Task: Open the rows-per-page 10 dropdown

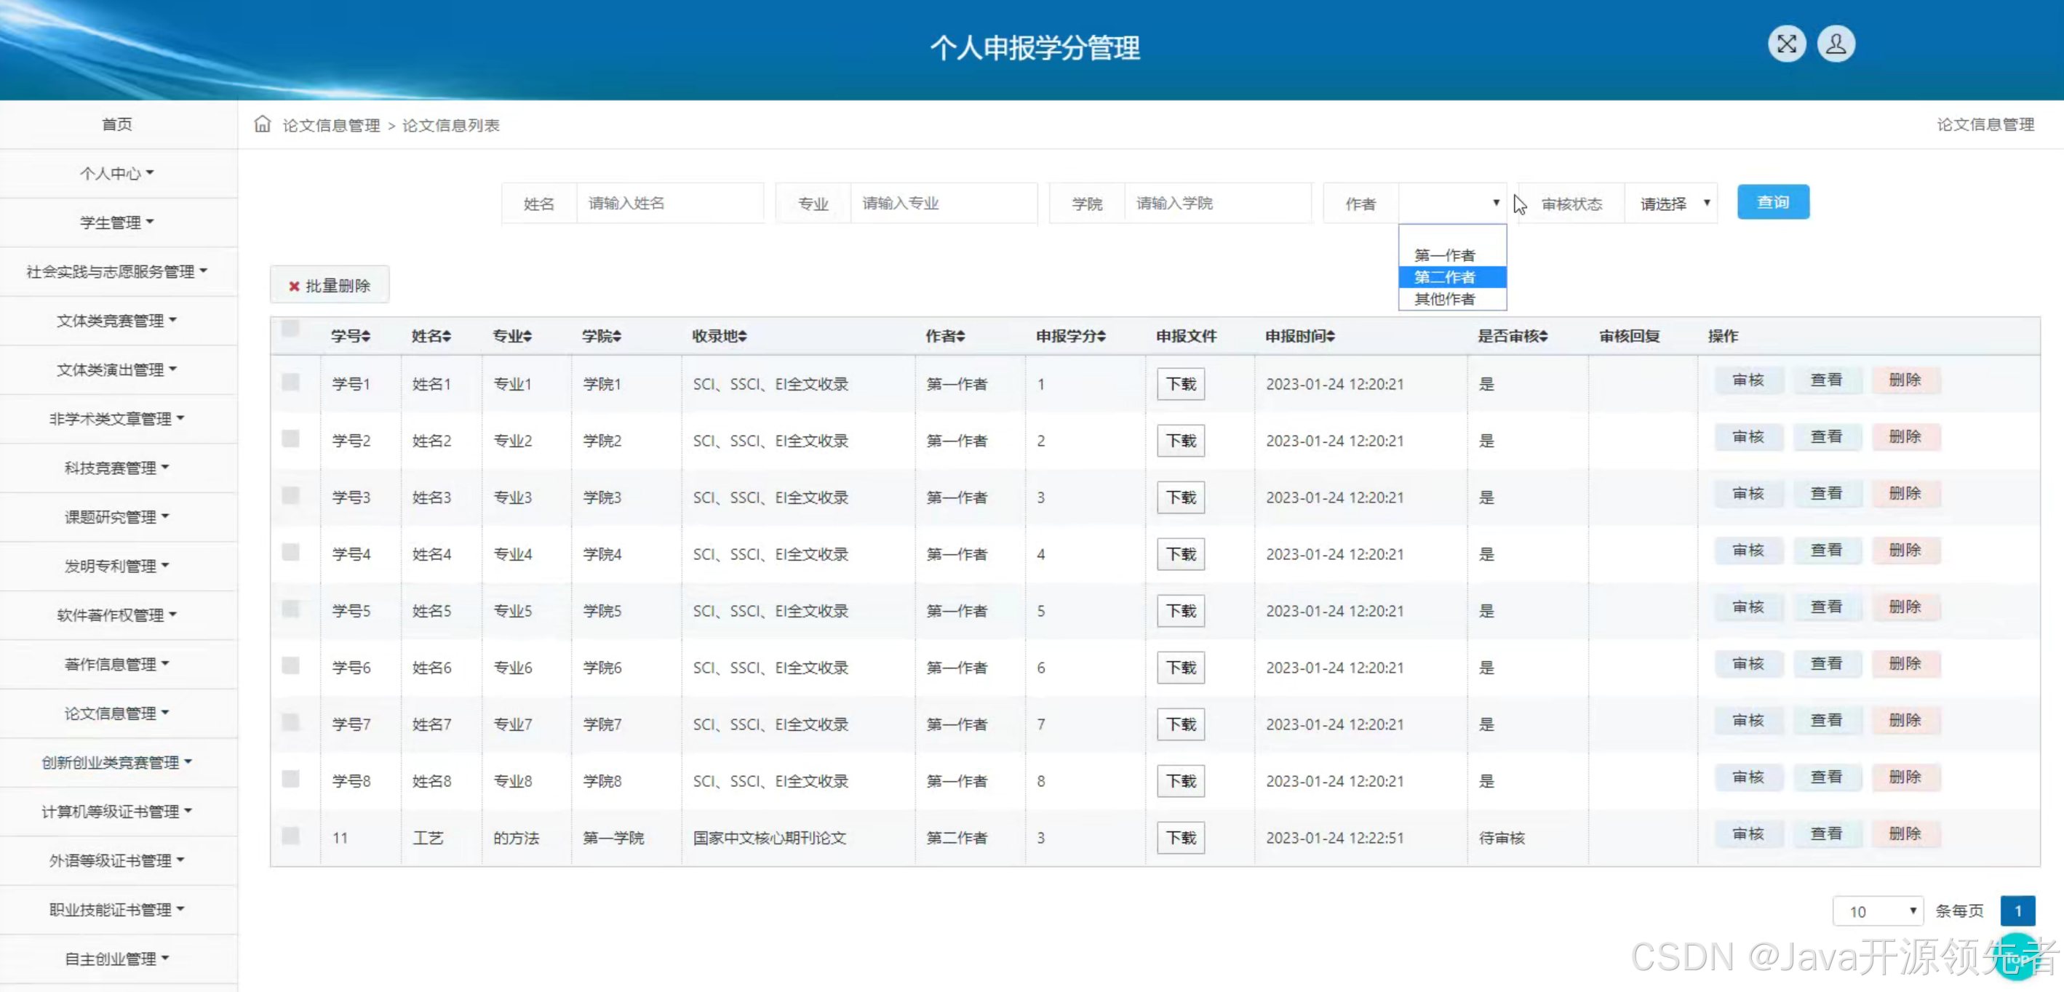Action: [1877, 911]
